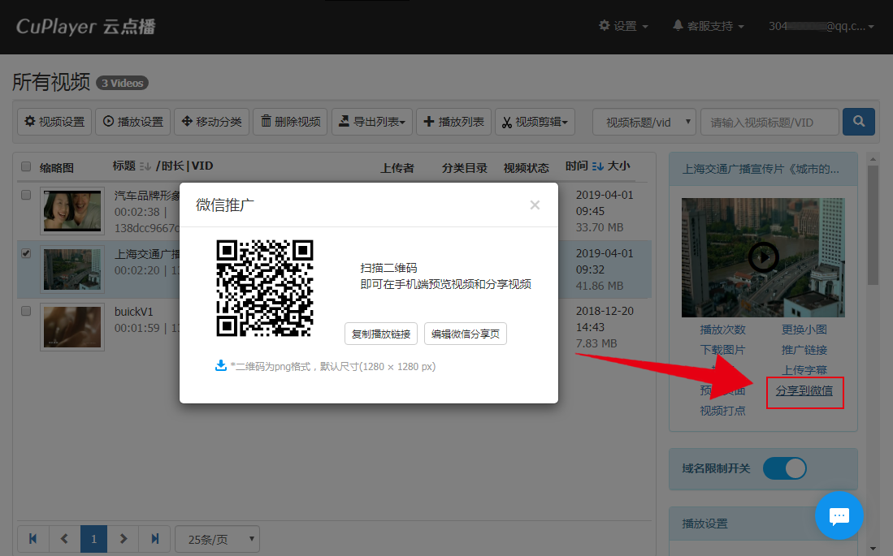Click the 分类目录 column header

coord(465,168)
